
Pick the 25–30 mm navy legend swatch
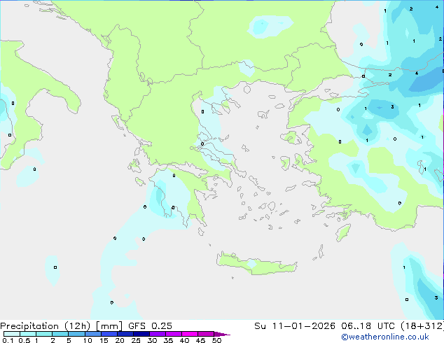[141, 334]
